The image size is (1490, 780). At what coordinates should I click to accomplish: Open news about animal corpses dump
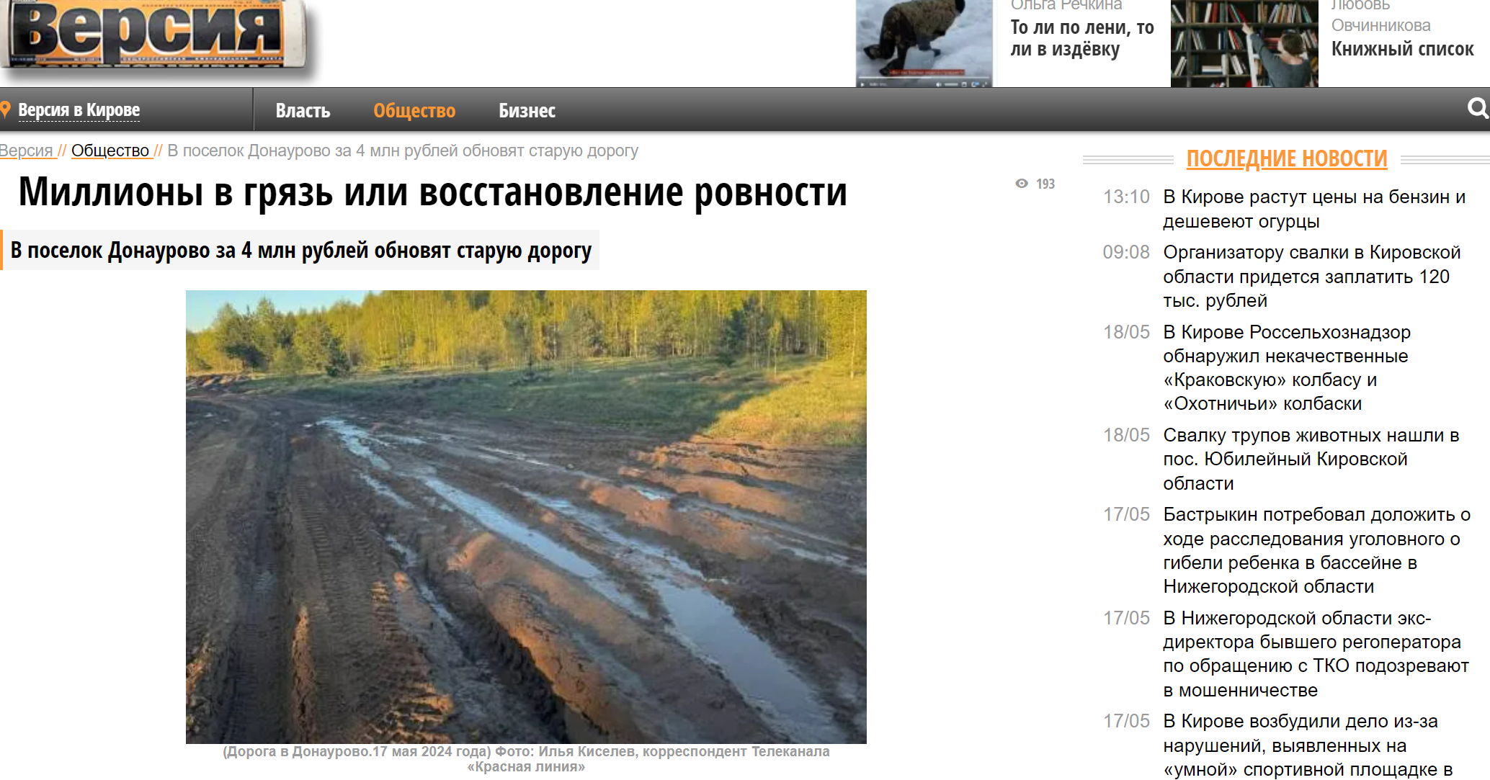coord(1310,459)
